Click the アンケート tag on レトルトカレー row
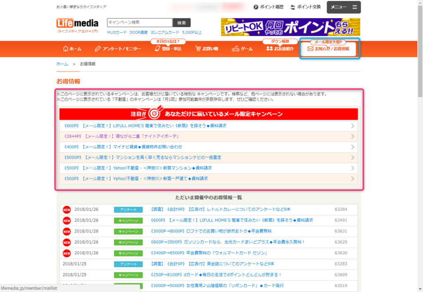423x292 pixels. (128, 209)
